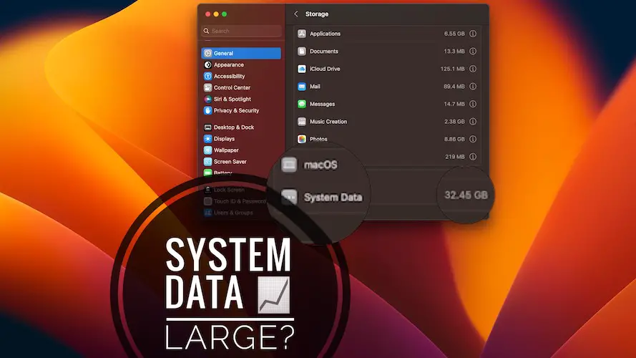Image resolution: width=636 pixels, height=358 pixels.
Task: Click the iCloud Drive cloud icon
Action: point(302,69)
